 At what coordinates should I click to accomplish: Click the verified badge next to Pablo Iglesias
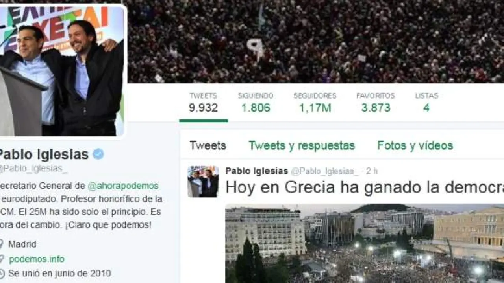98,154
